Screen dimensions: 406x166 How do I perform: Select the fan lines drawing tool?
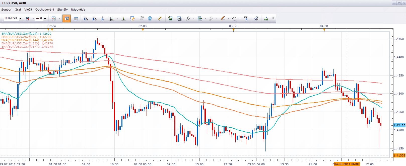pyautogui.click(x=211, y=19)
